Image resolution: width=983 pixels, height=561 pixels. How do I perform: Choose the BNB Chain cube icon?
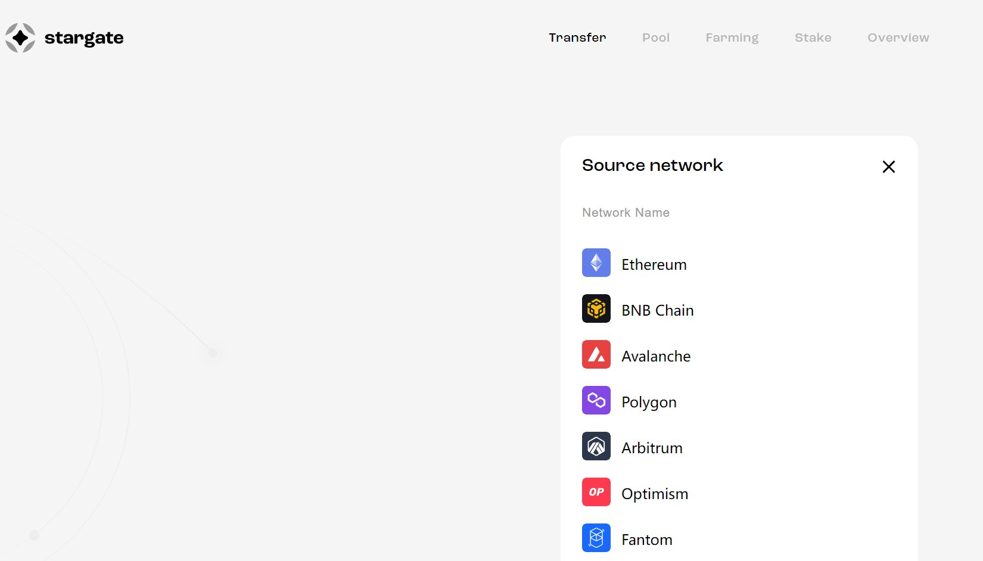[596, 308]
